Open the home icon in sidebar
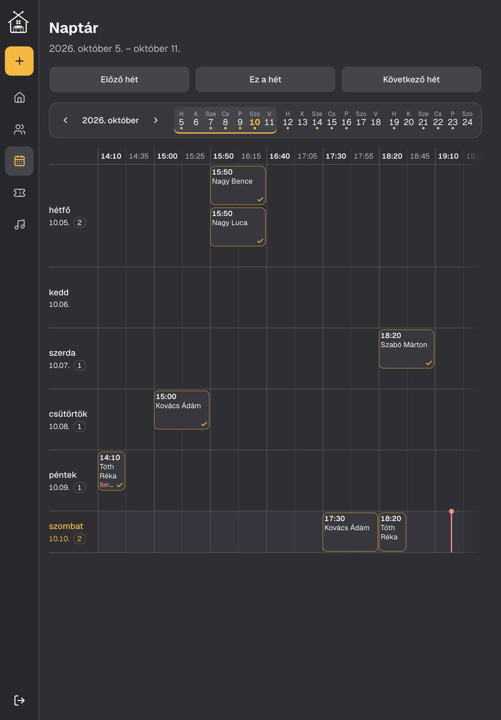501x720 pixels. (x=19, y=98)
